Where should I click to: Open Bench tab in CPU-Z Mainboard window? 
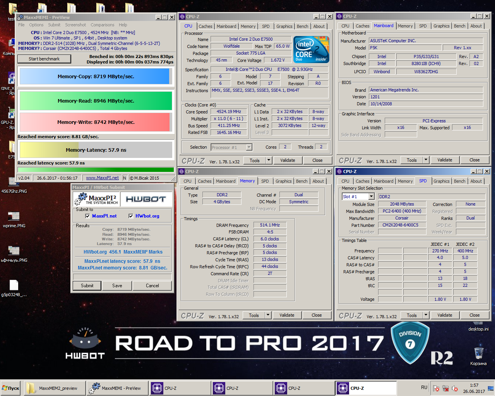[460, 26]
